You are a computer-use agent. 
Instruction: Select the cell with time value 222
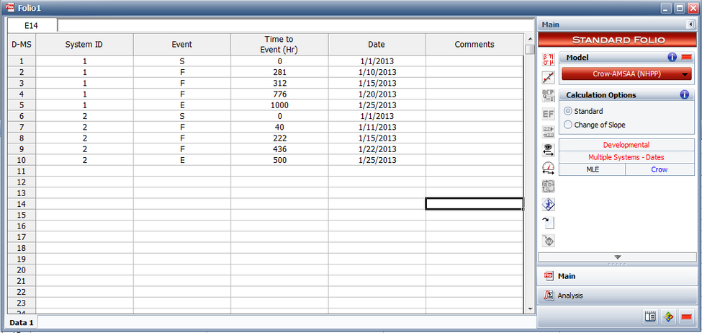point(279,138)
